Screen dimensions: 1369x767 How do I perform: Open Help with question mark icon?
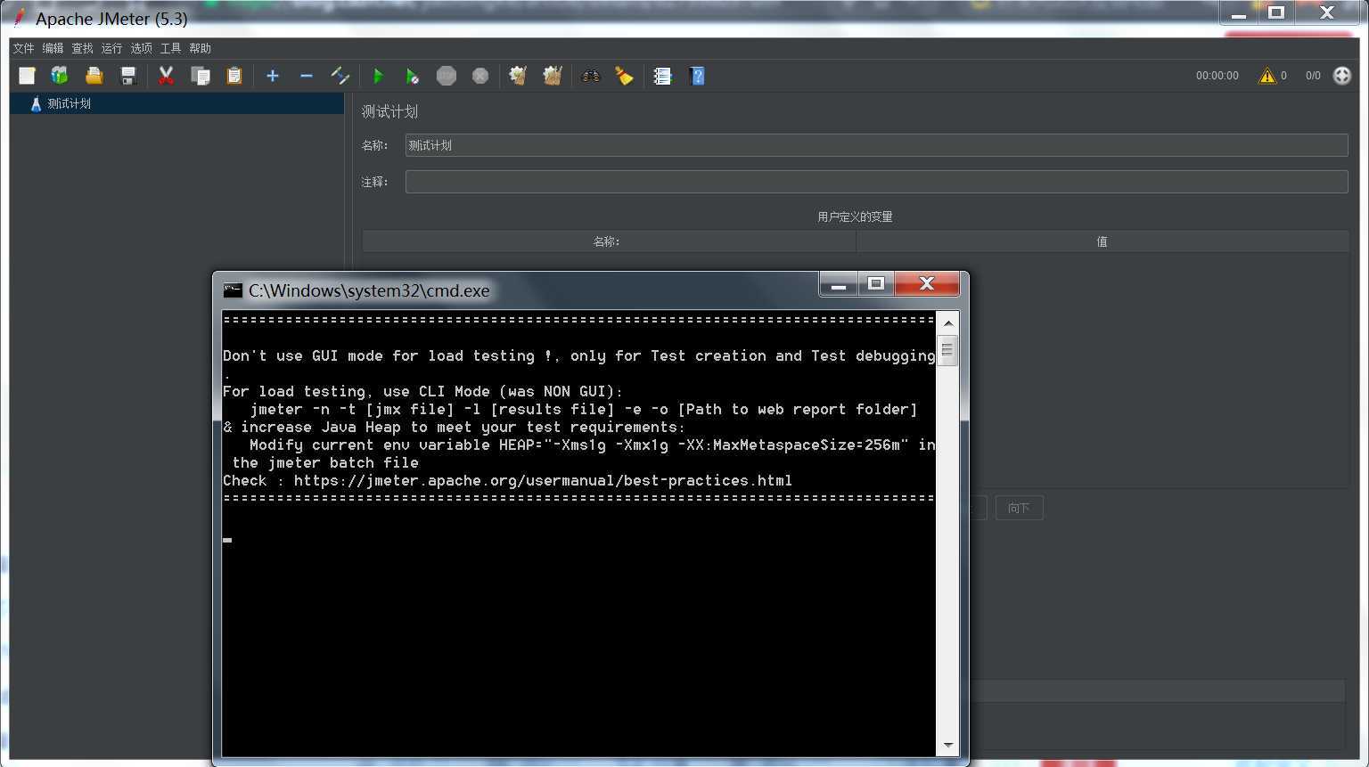[697, 76]
